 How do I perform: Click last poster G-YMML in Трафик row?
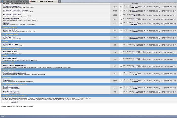[135, 24]
